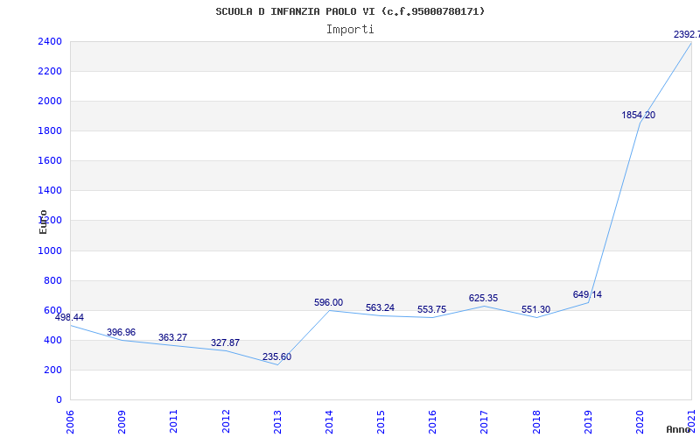Click x-axis year 2011
Viewport: 700px width, 438px height.
(173, 421)
